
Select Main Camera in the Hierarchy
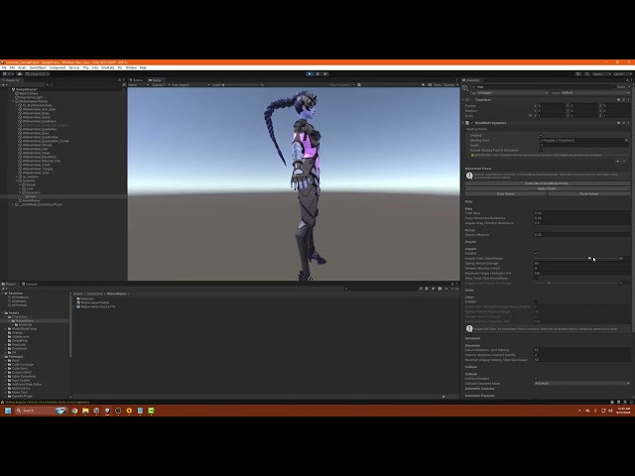[27, 93]
